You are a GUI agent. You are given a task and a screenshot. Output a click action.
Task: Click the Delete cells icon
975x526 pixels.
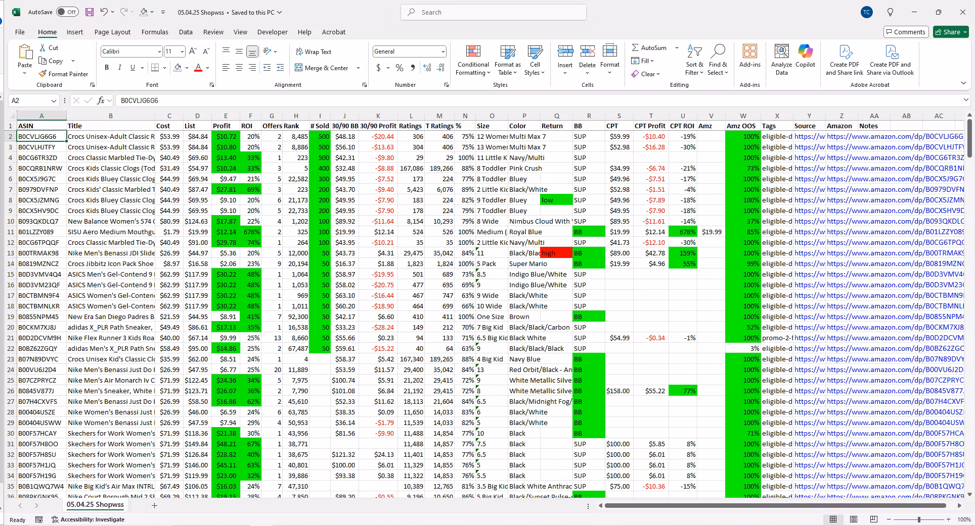pyautogui.click(x=587, y=51)
